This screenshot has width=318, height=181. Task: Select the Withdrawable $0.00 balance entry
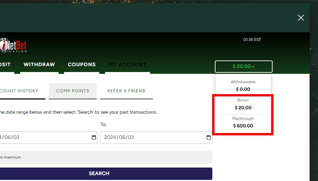tap(243, 86)
